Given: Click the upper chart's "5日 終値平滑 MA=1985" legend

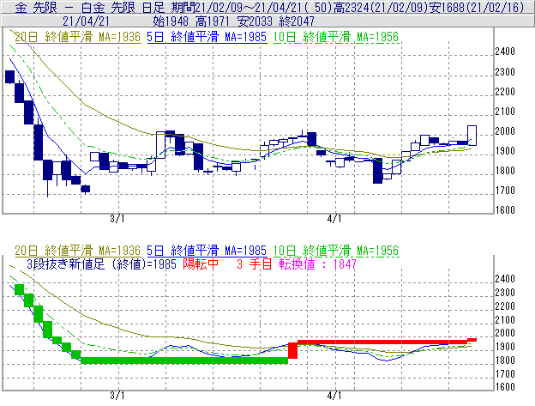Looking at the screenshot, I should (x=207, y=37).
